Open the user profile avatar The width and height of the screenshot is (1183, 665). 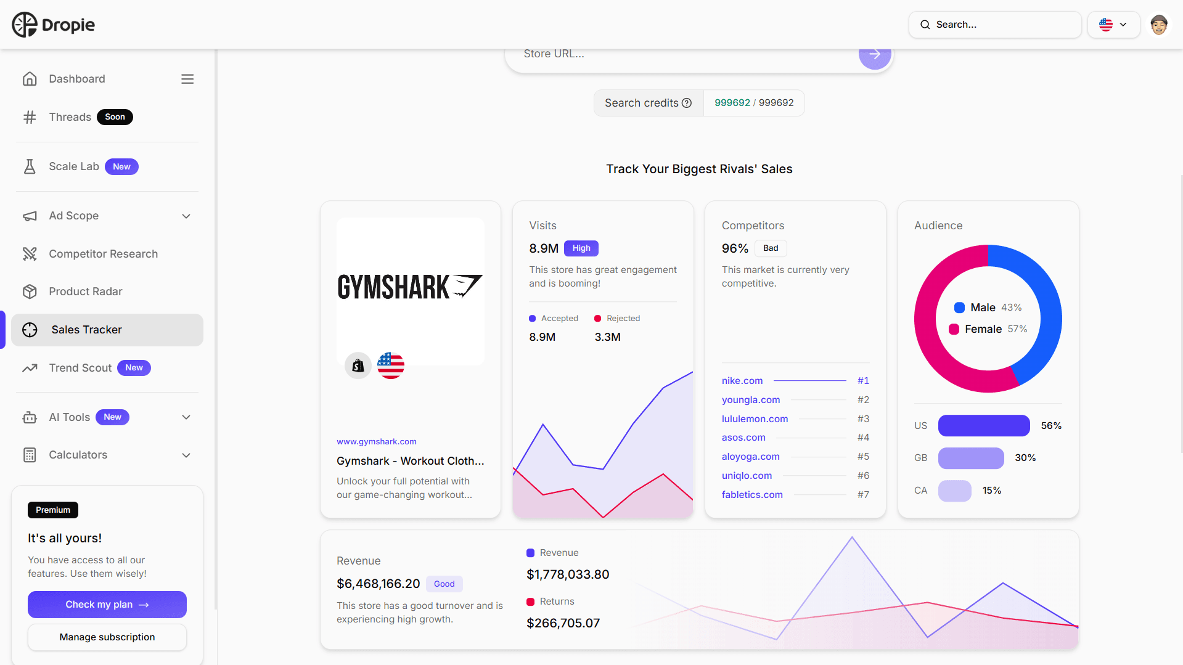(1159, 25)
